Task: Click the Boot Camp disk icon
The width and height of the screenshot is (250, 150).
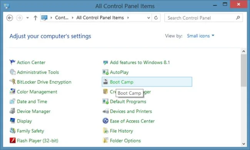Action: click(x=105, y=82)
